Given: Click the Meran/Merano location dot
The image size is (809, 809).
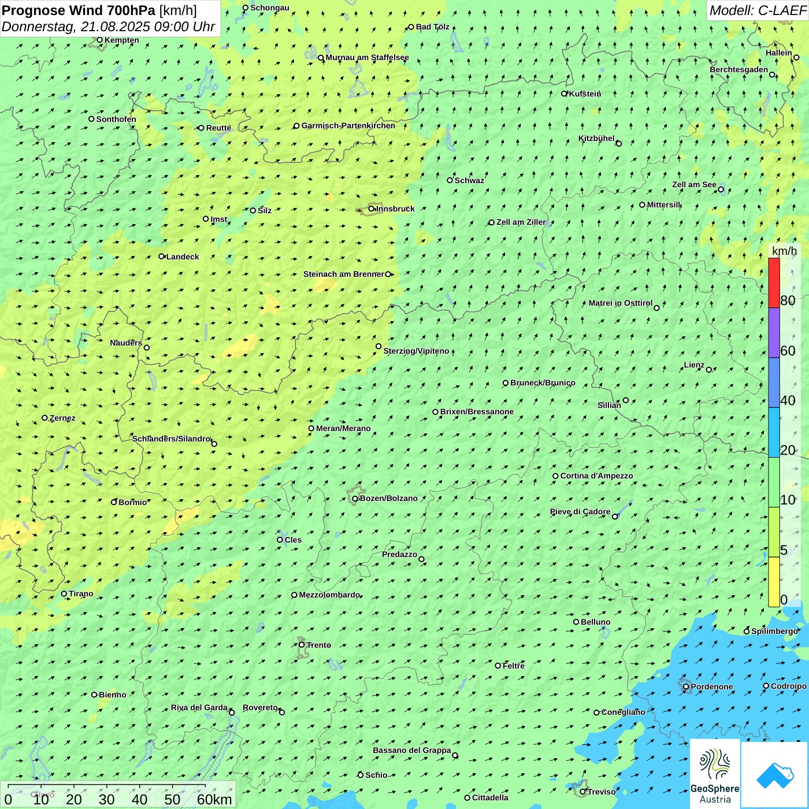Looking at the screenshot, I should pyautogui.click(x=311, y=429).
